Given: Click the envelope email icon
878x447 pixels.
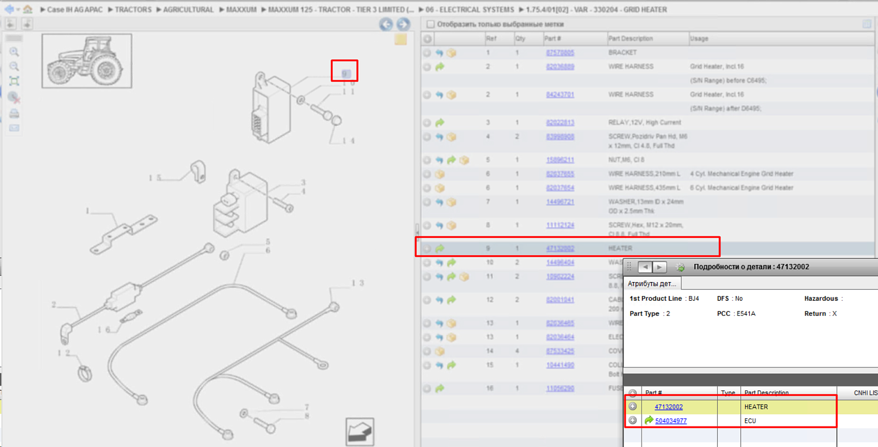Looking at the screenshot, I should pyautogui.click(x=14, y=128).
